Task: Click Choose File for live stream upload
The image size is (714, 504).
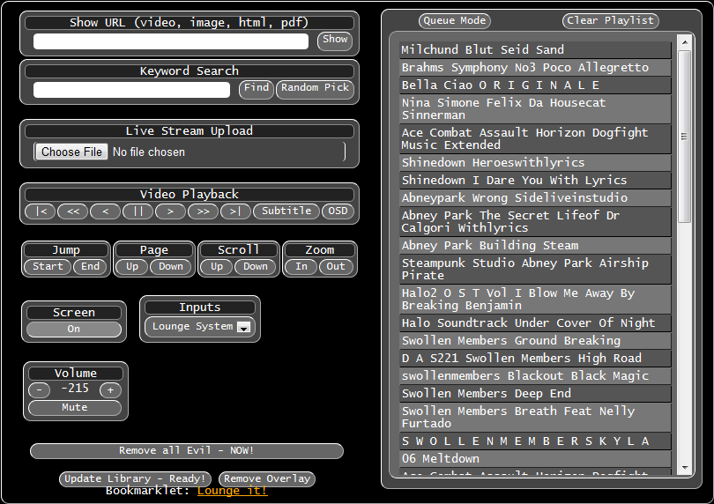Action: pos(72,152)
